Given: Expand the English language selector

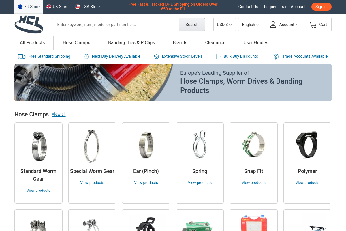Looking at the screenshot, I should 251,25.
